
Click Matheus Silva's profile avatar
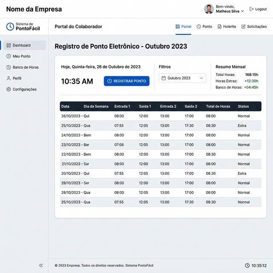pos(209,9)
